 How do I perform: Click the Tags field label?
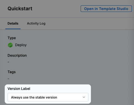tap(12, 72)
